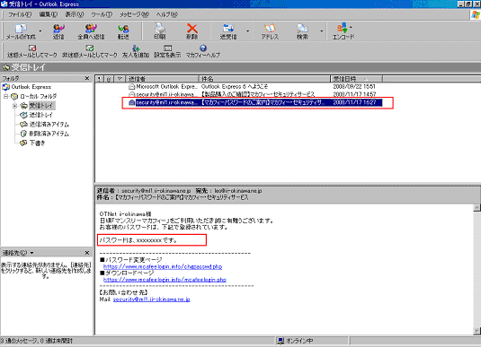Open the メッセージ (Message) menu
Viewport: 481px width, 347px height.
tap(134, 14)
